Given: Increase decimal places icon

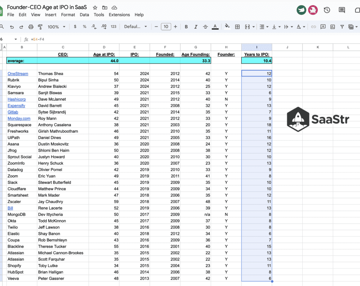Looking at the screenshot, I should [104, 26].
